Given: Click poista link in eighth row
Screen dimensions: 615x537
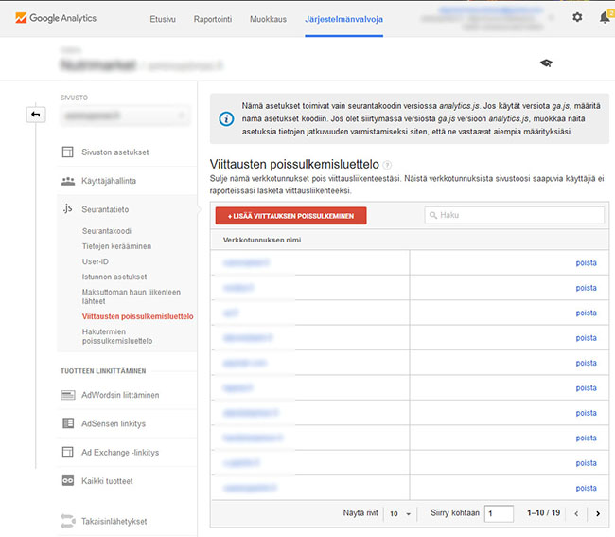Looking at the screenshot, I should point(586,439).
